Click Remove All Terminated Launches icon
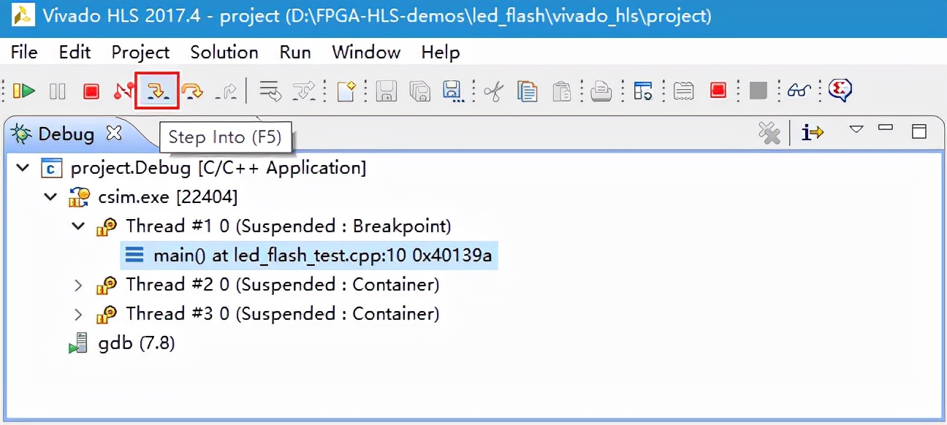This screenshot has height=425, width=947. [769, 132]
